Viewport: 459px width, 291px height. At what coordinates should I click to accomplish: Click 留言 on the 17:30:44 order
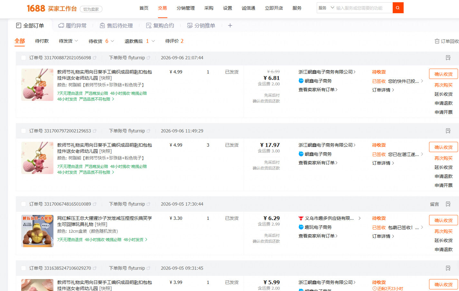click(x=435, y=204)
